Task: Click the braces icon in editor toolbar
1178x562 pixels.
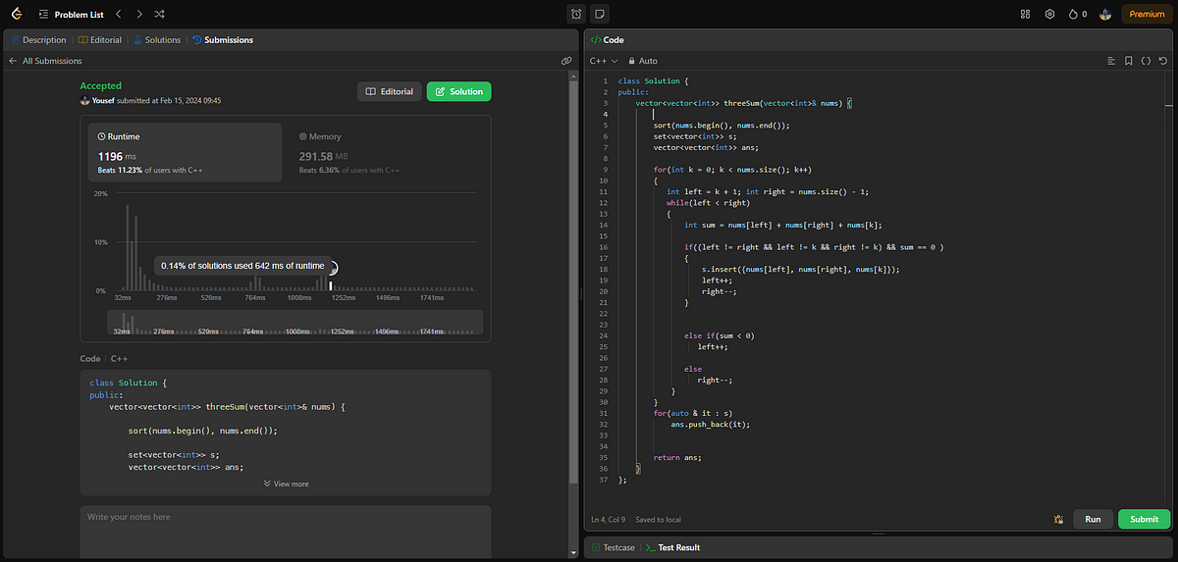Action: [x=1146, y=61]
